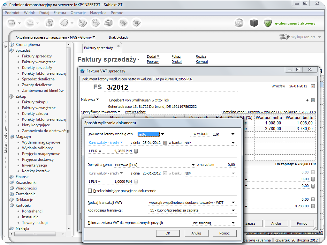Click the Brak blokady link
327x245 pixels.
click(x=119, y=37)
